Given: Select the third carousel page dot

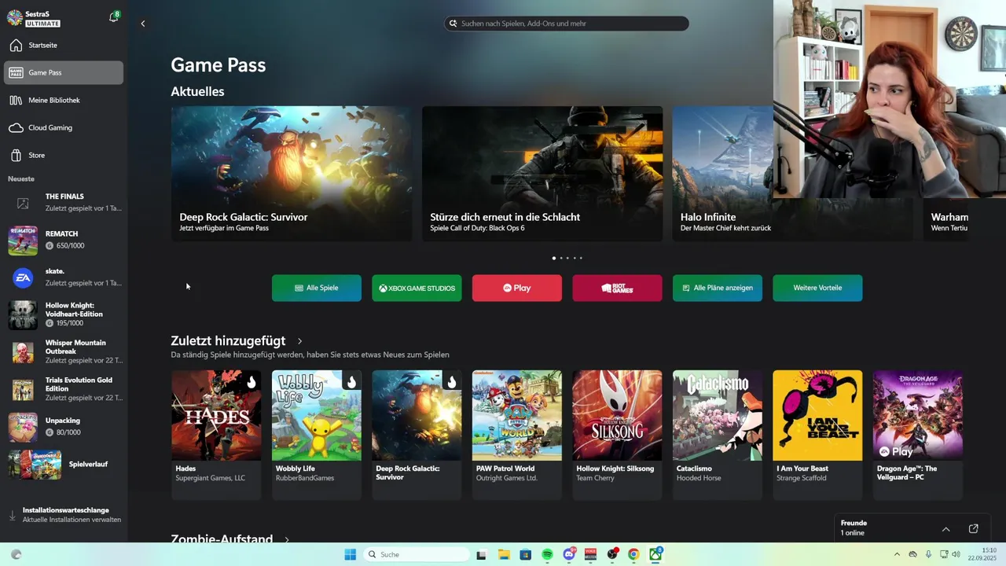Looking at the screenshot, I should [567, 258].
